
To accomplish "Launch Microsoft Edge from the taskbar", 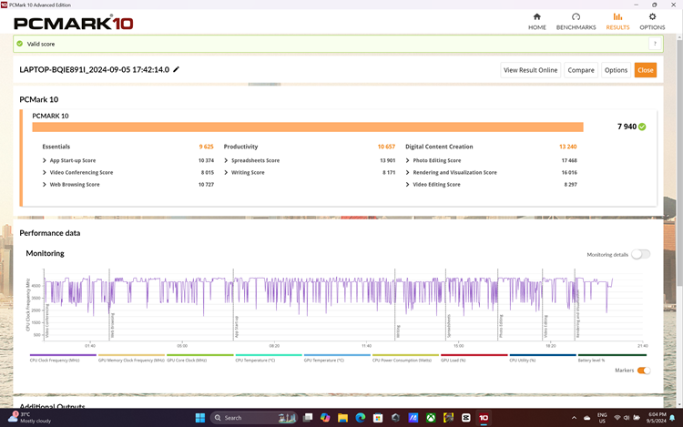I will coord(361,418).
